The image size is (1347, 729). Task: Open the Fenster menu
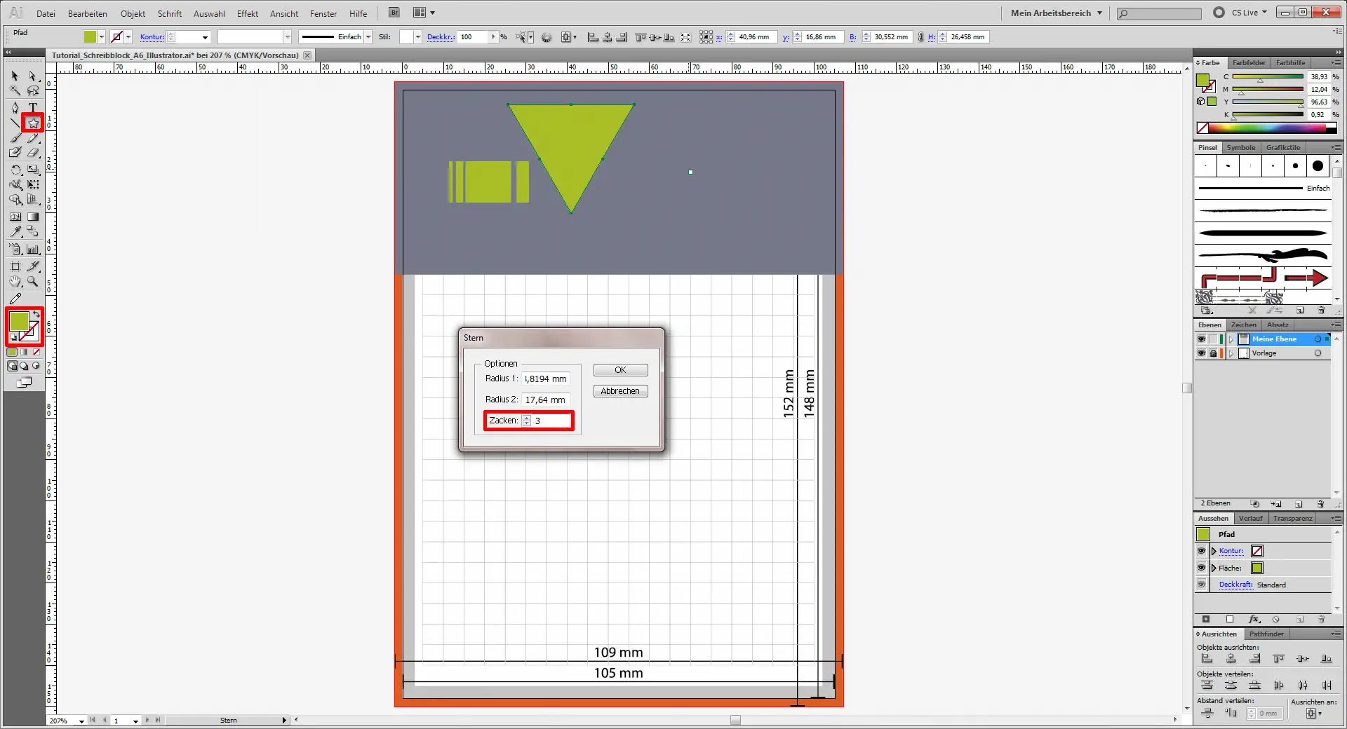322,13
